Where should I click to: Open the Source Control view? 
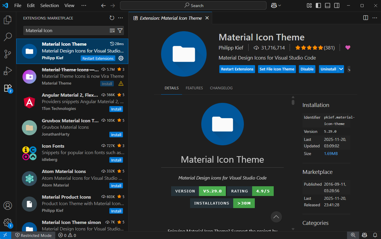point(8,54)
